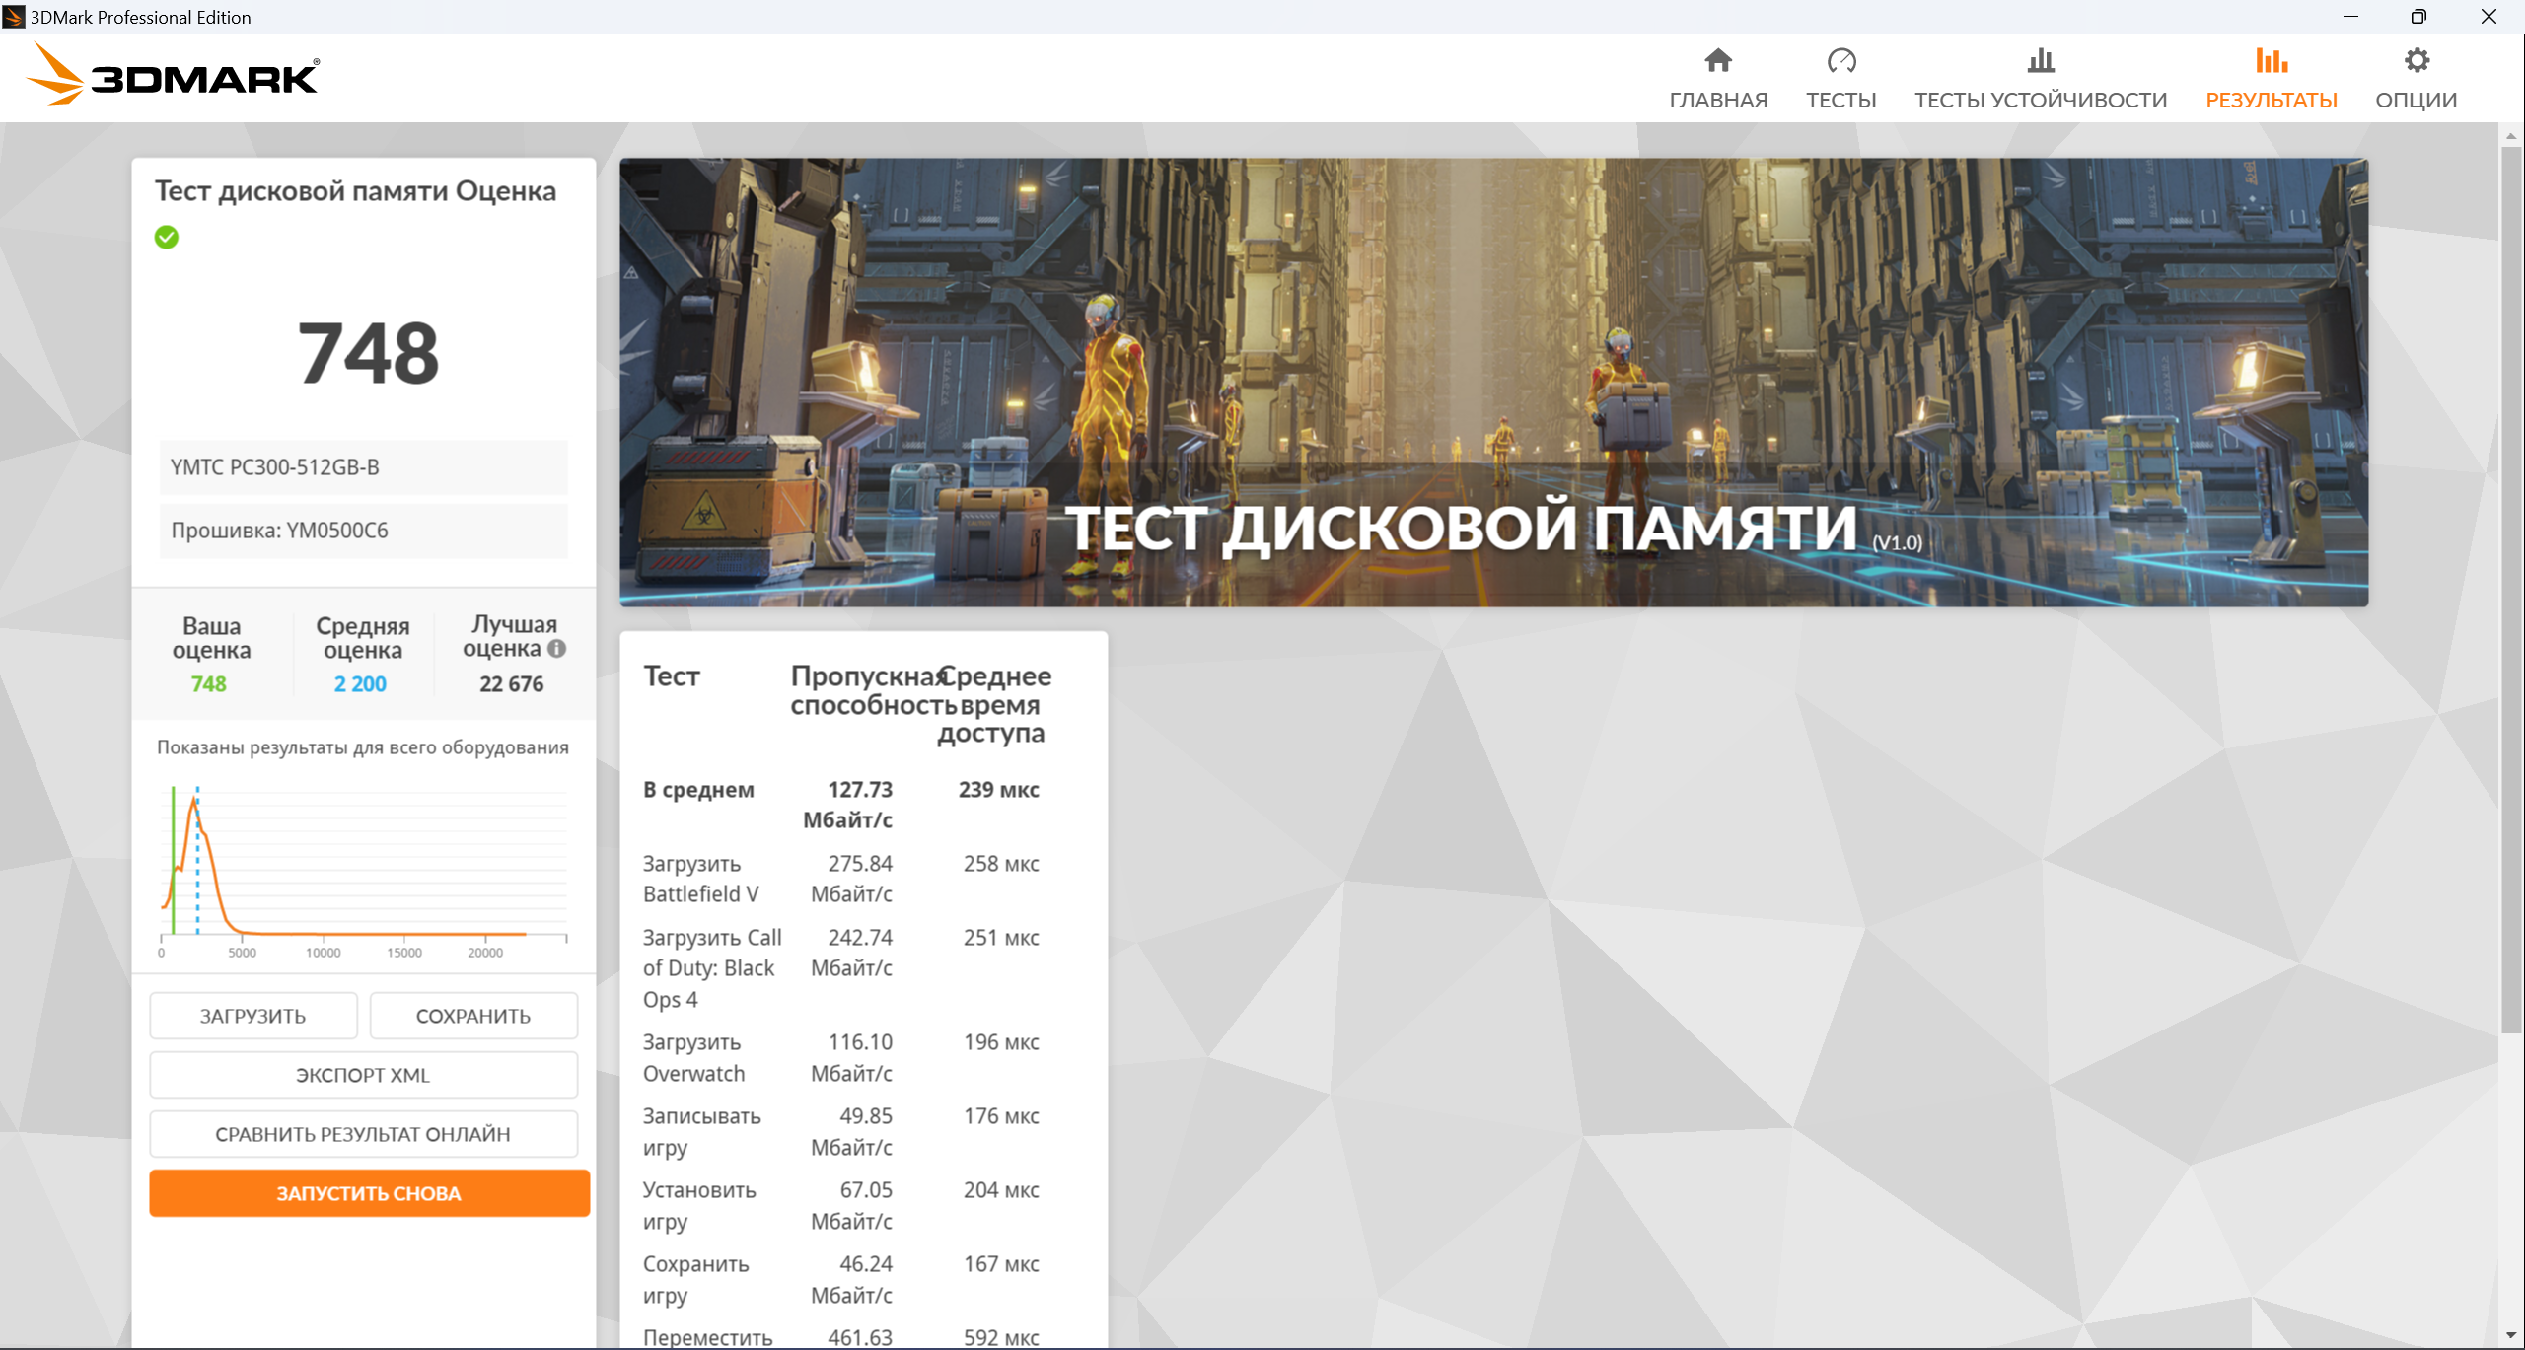Click Загрузить Call of Duty: Black Ops 4
The width and height of the screenshot is (2525, 1350).
coord(711,968)
